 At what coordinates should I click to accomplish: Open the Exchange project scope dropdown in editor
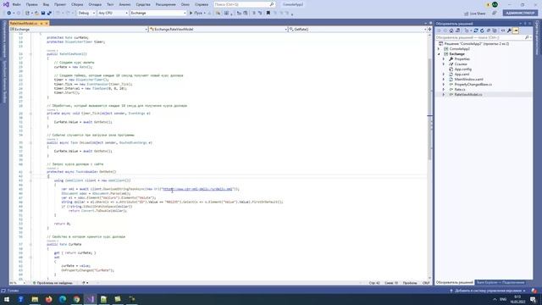[x=79, y=30]
